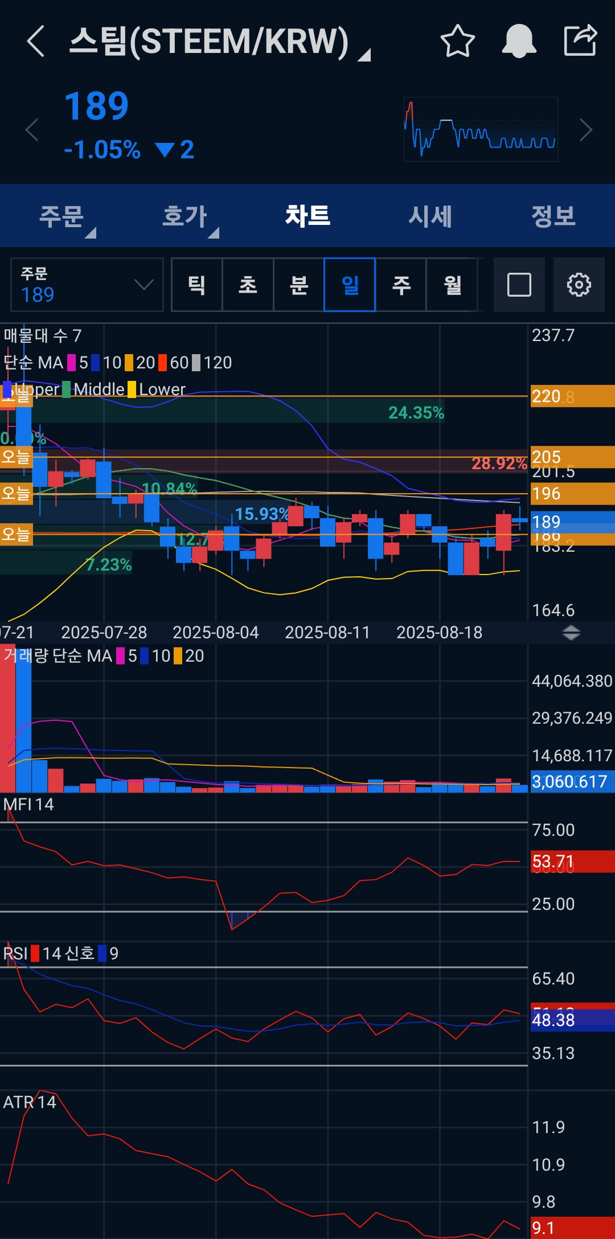Tap the MA 120 gray swatch
615x1239 pixels.
tap(196, 363)
